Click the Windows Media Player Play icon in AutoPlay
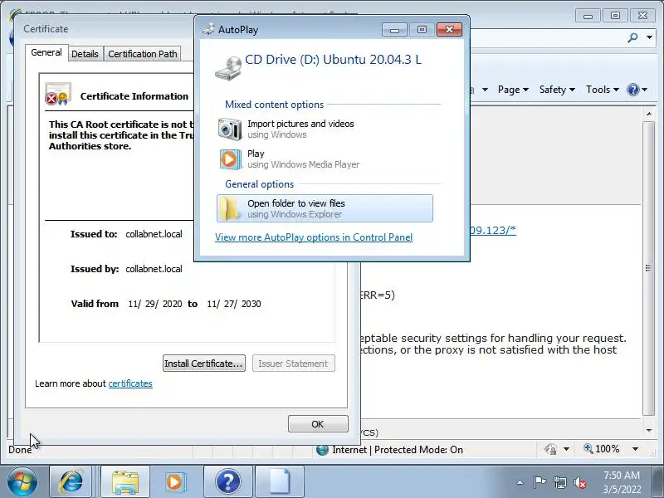This screenshot has height=498, width=664. 230,159
